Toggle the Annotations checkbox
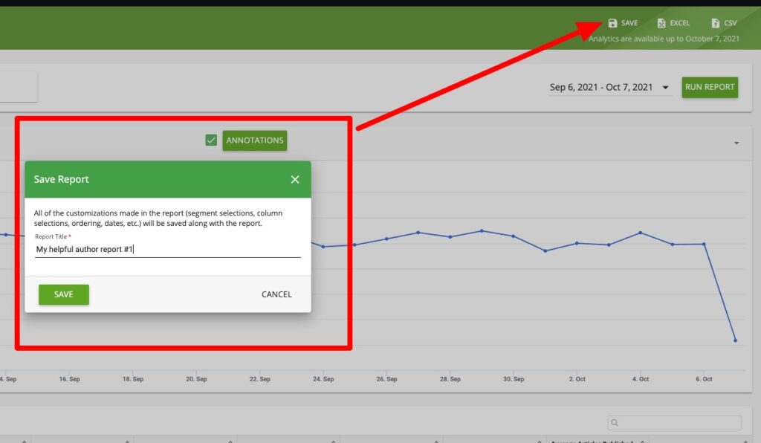This screenshot has height=443, width=761. click(x=211, y=140)
